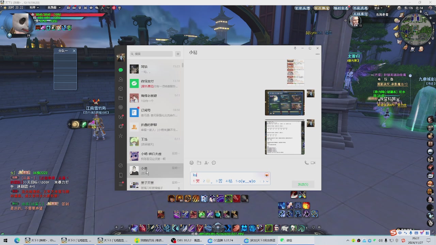Open the WeChat settings hamburger menu
436x245 pixels.
(121, 184)
